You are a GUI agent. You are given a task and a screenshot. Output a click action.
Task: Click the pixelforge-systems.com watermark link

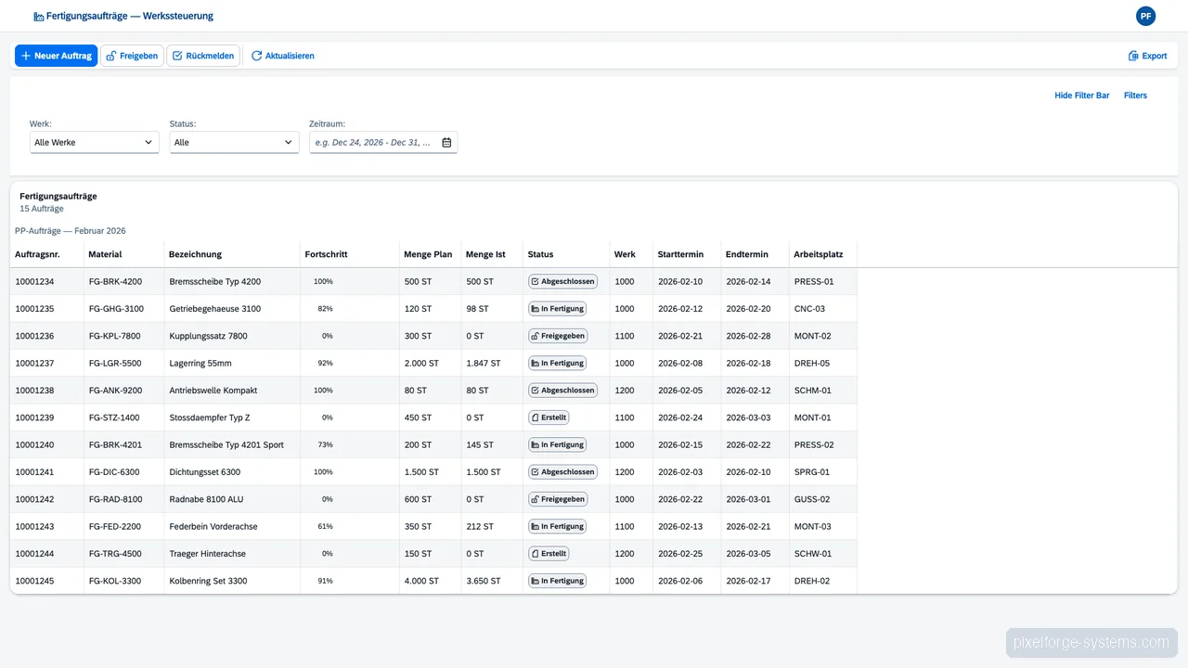click(x=1091, y=642)
